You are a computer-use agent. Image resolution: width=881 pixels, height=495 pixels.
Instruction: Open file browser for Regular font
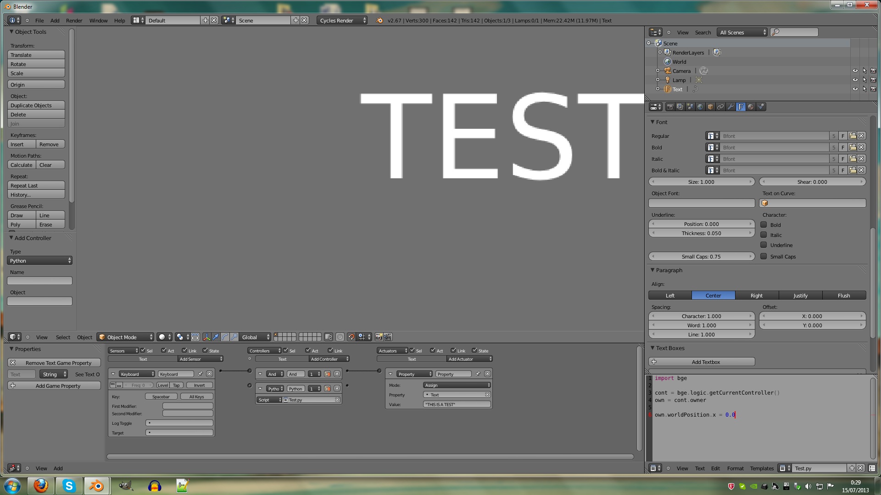tap(853, 136)
